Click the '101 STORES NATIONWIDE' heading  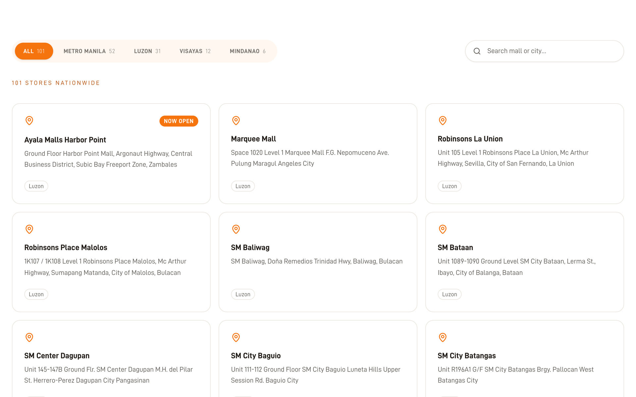[56, 83]
